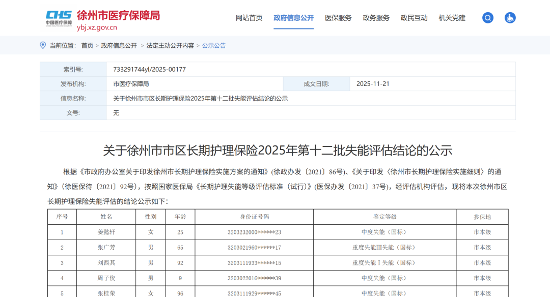Click the CHS China healthcare security logo
This screenshot has height=297, width=550.
pyautogui.click(x=59, y=18)
